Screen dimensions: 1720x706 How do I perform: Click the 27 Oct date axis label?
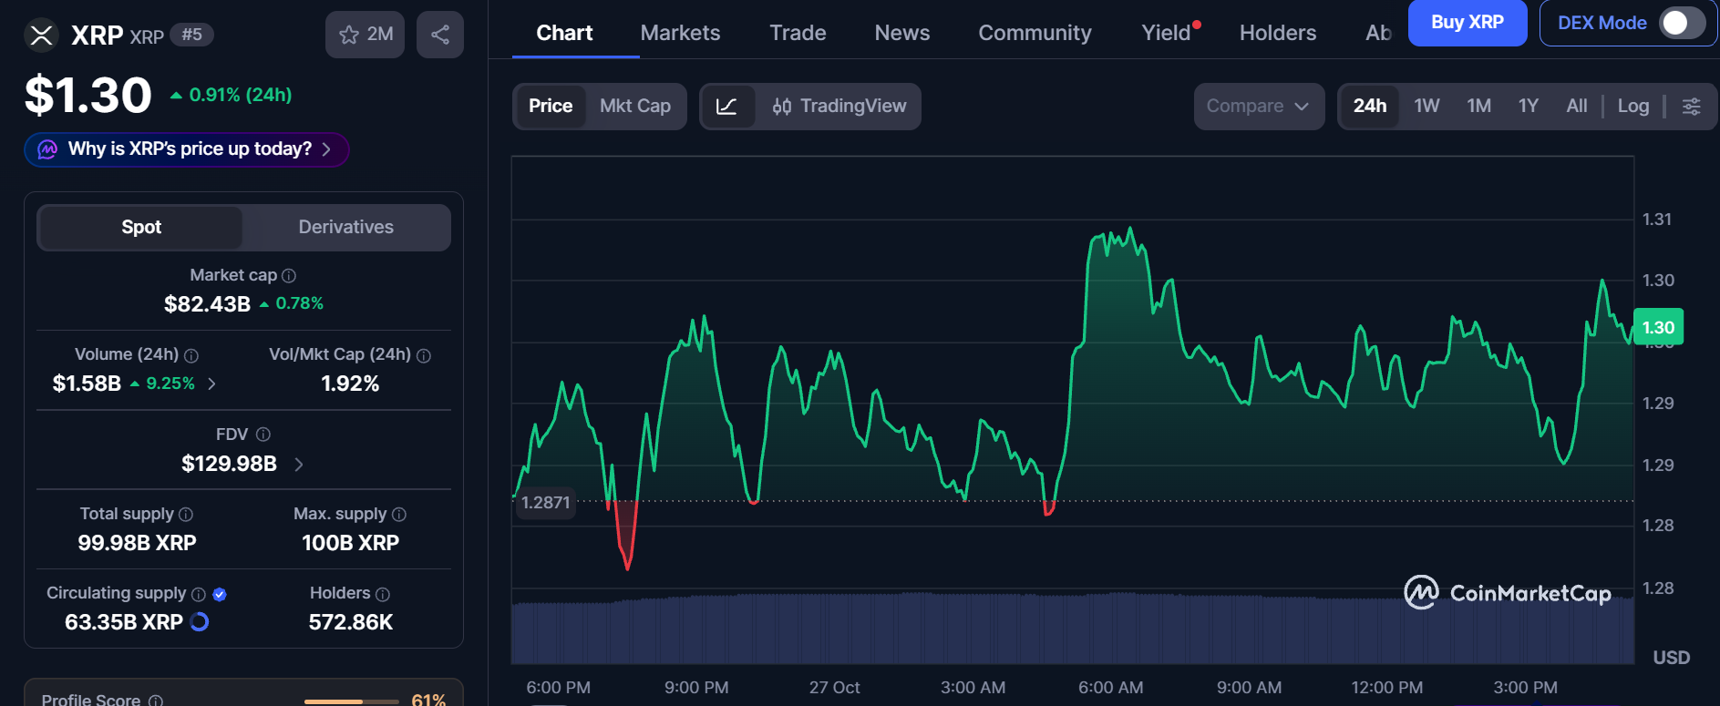coord(834,688)
